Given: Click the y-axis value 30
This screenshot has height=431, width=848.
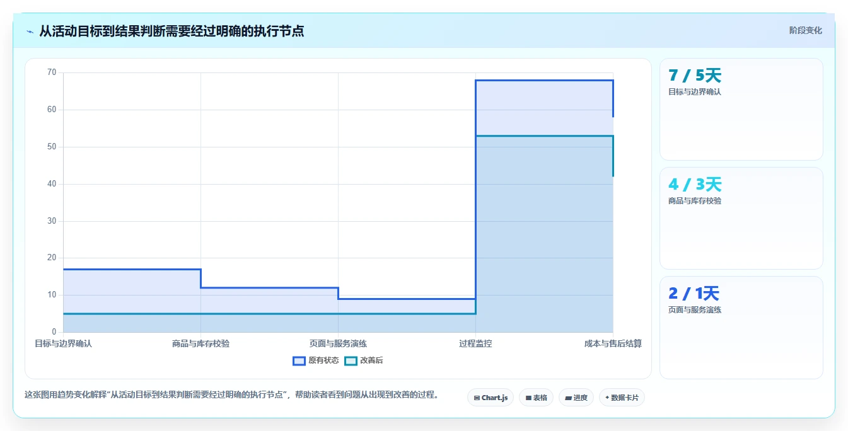Looking at the screenshot, I should pos(52,221).
